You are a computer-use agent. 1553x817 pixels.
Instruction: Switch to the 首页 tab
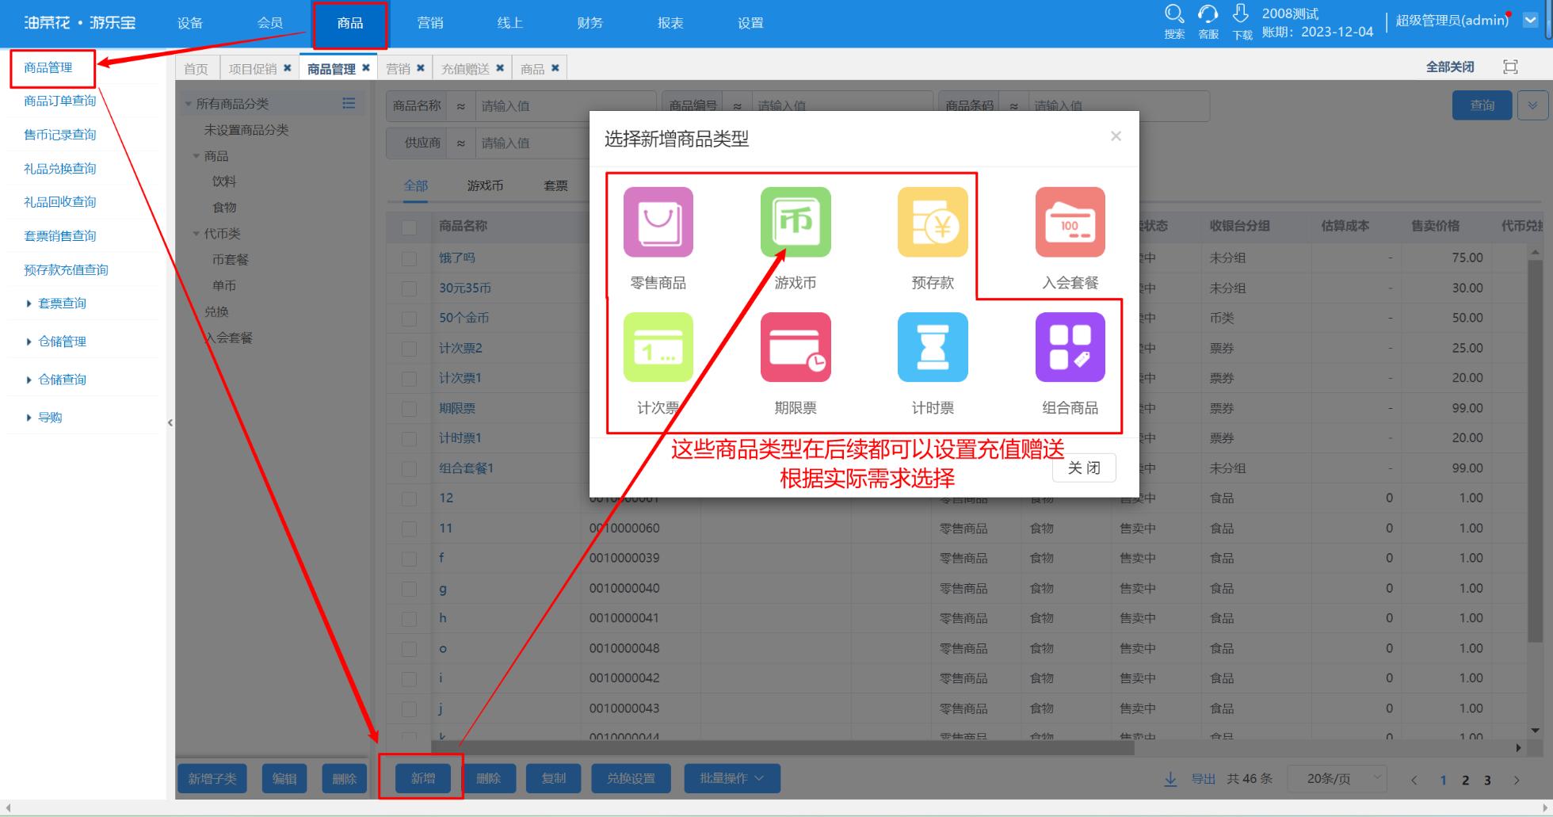point(197,69)
